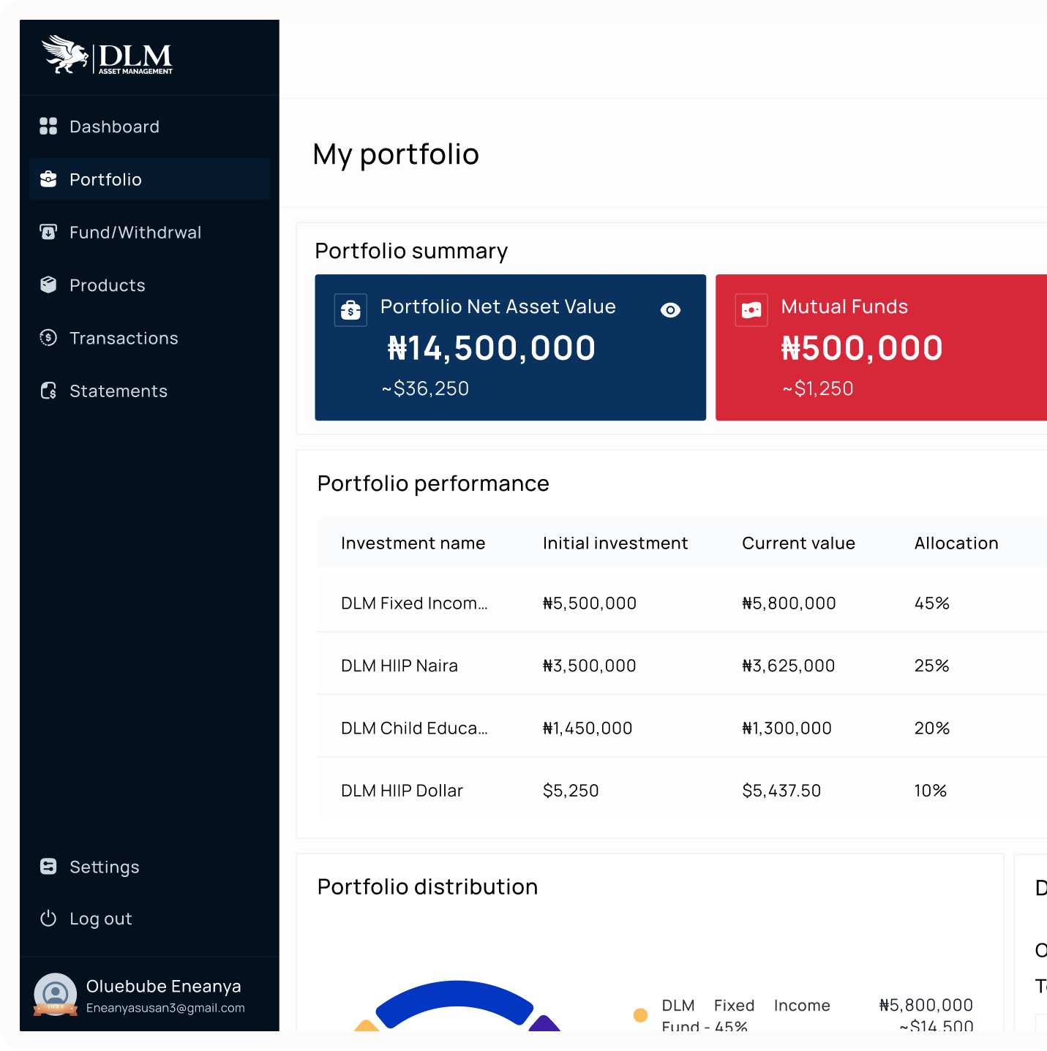This screenshot has height=1051, width=1047.
Task: Open the Statements menu item
Action: (118, 391)
